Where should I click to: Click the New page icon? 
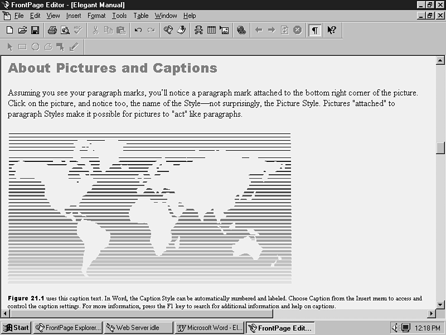coord(9,30)
